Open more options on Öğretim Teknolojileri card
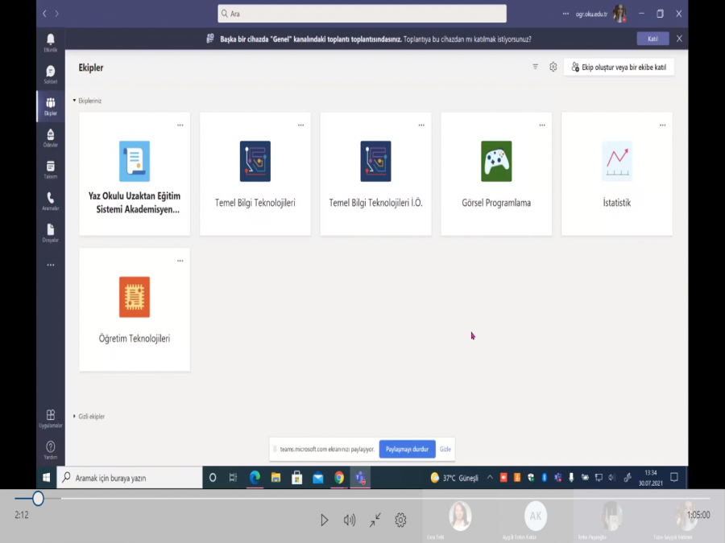This screenshot has width=725, height=543. coord(180,261)
